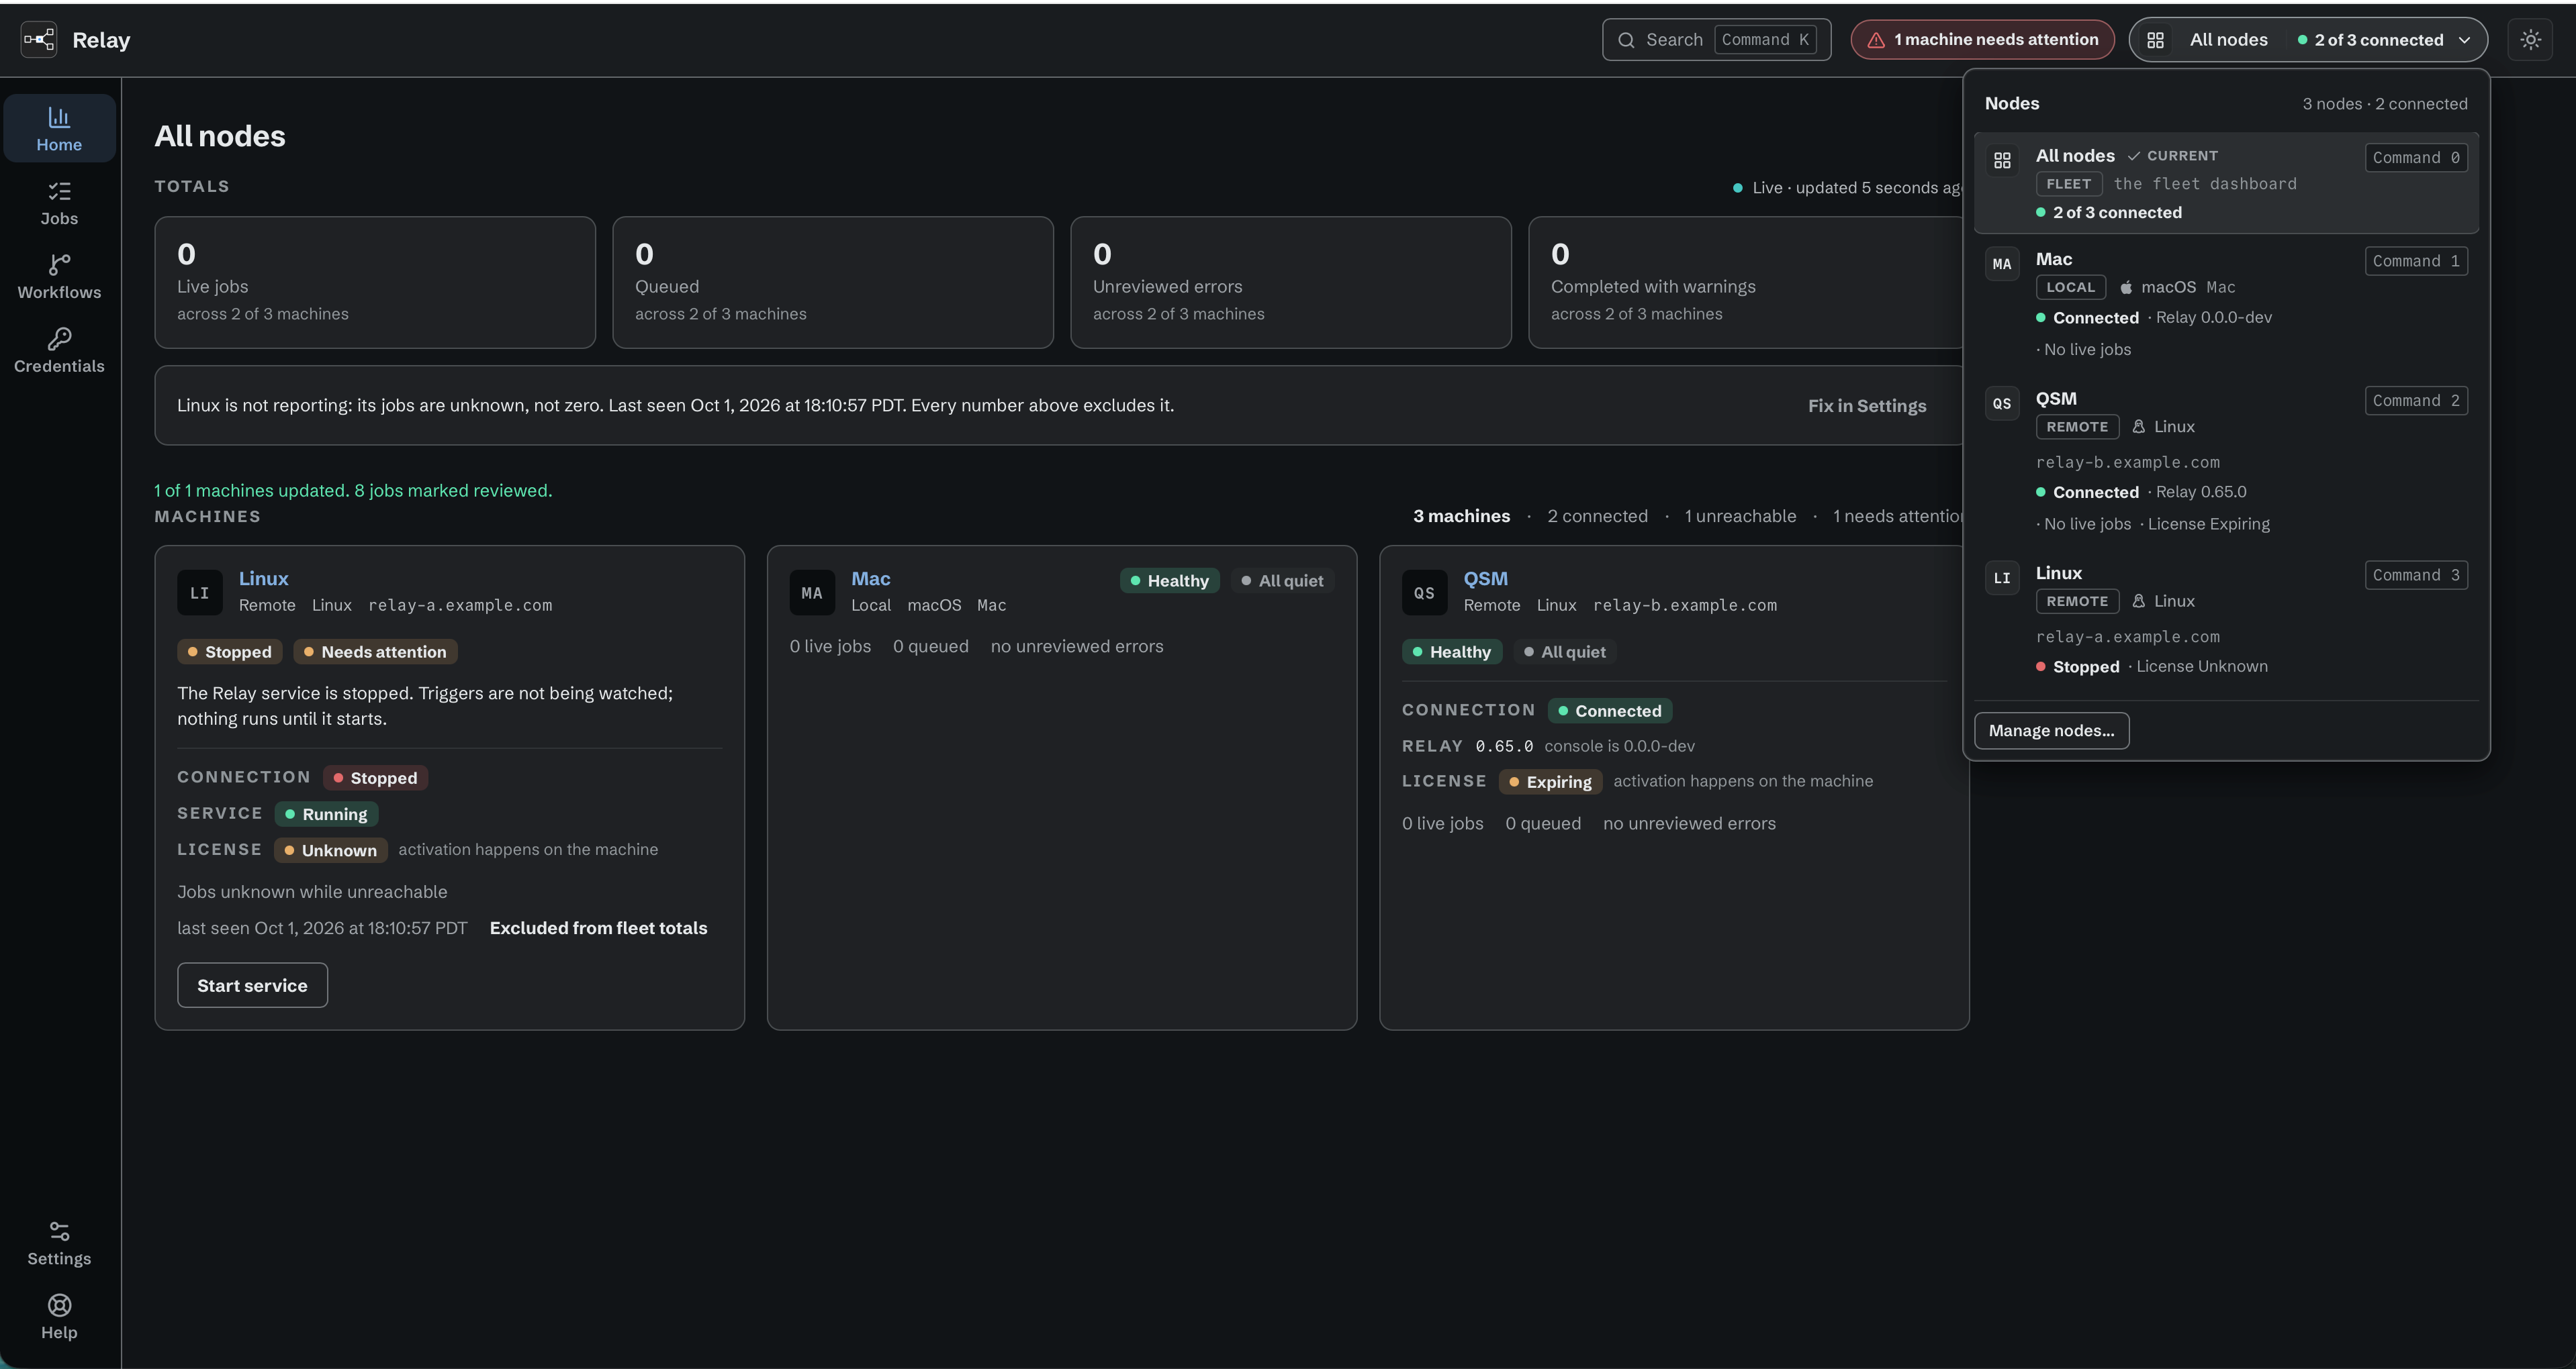Click the Command 2 shortcut badge
This screenshot has height=1369, width=2576.
point(2416,401)
